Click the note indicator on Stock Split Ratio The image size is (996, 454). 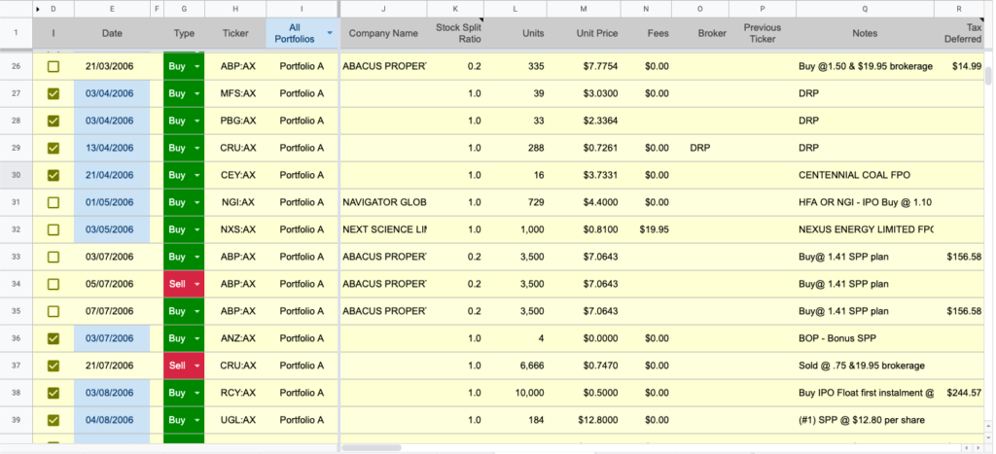(480, 22)
